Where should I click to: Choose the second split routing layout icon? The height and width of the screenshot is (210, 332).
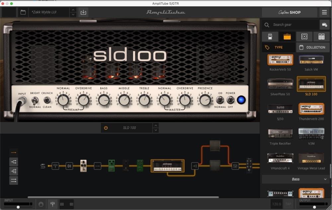point(14,162)
